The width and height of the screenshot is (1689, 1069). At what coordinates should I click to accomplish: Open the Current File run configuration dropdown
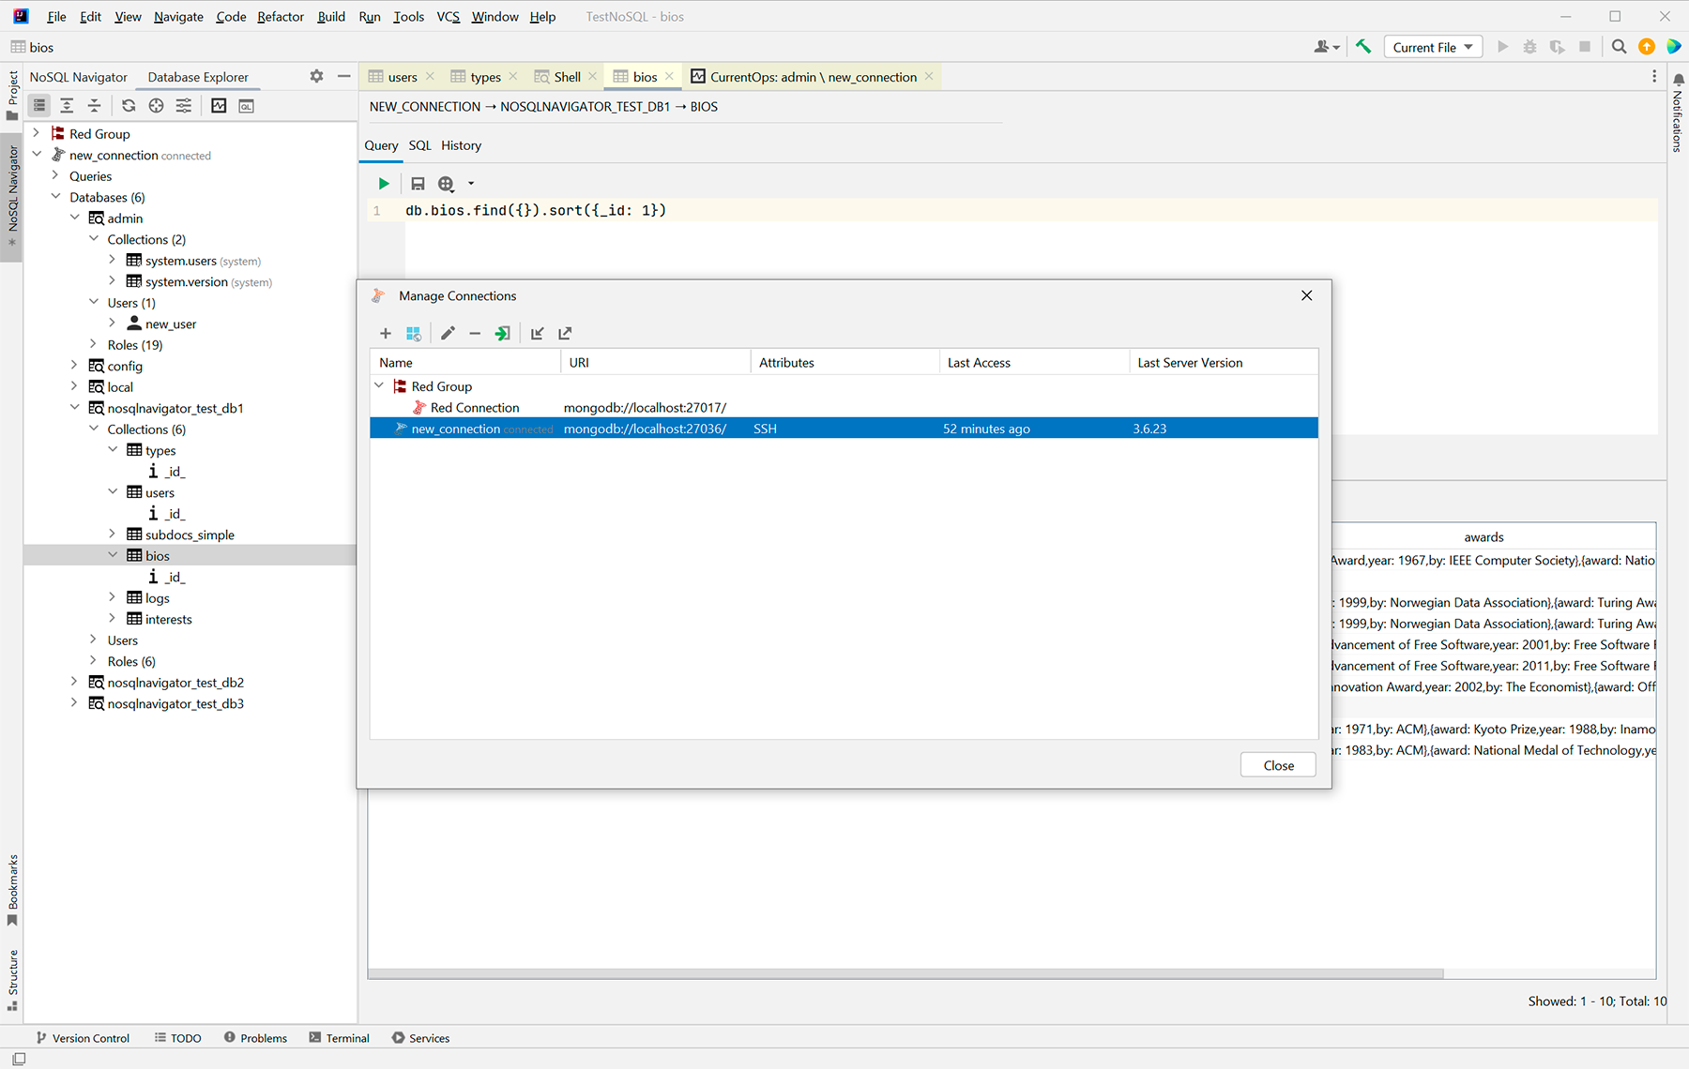1432,47
